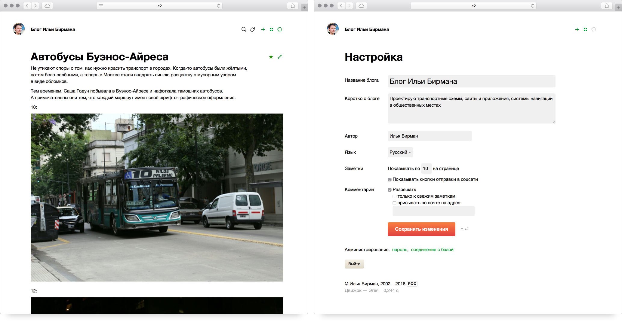Open the tags icon in left window
Viewport: 622px width, 322px height.
252,29
